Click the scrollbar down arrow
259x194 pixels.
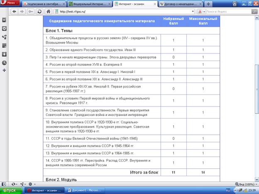pyautogui.click(x=257, y=179)
